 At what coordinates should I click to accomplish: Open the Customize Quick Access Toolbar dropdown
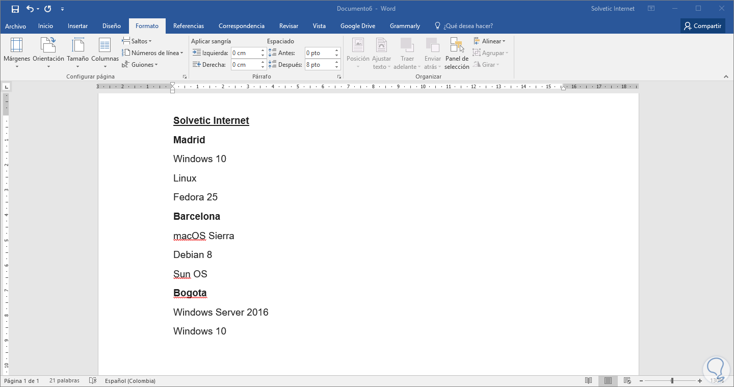pyautogui.click(x=62, y=9)
